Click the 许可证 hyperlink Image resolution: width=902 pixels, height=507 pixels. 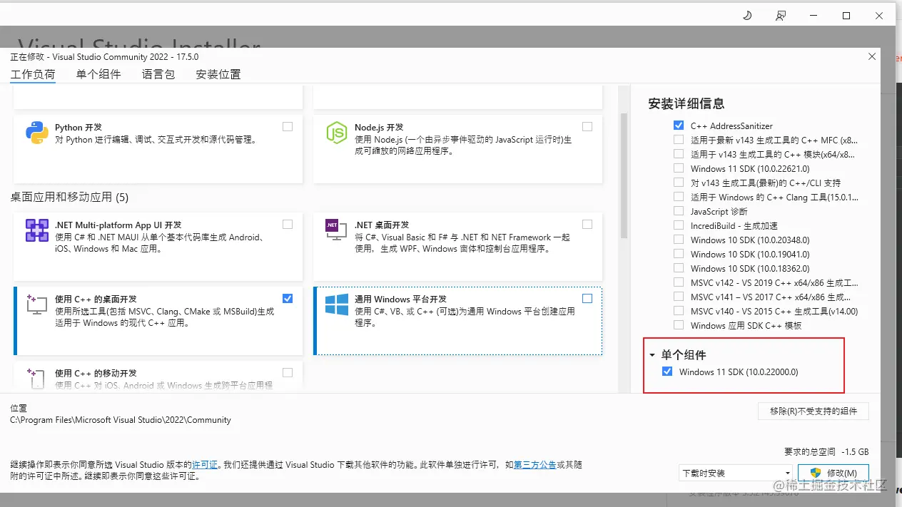(x=205, y=464)
